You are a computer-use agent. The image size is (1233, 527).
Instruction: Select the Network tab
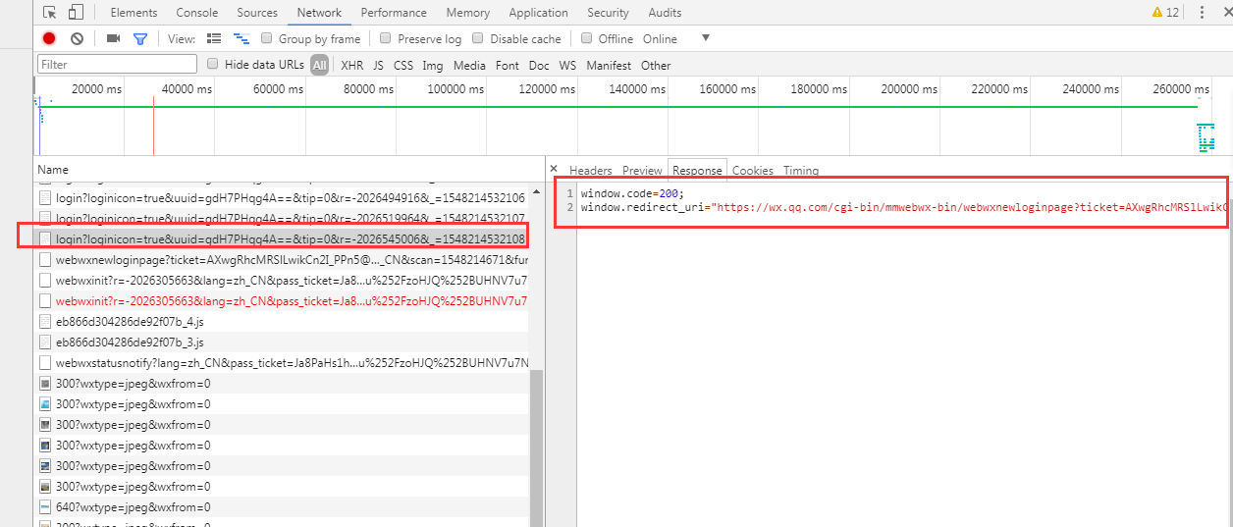coord(319,13)
